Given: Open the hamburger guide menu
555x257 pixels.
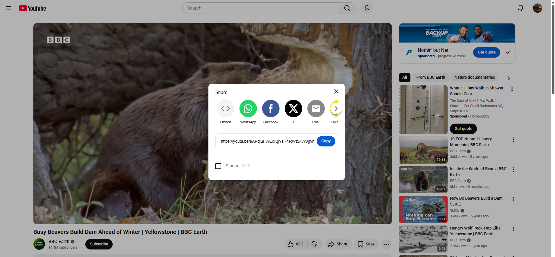Looking at the screenshot, I should (8, 8).
